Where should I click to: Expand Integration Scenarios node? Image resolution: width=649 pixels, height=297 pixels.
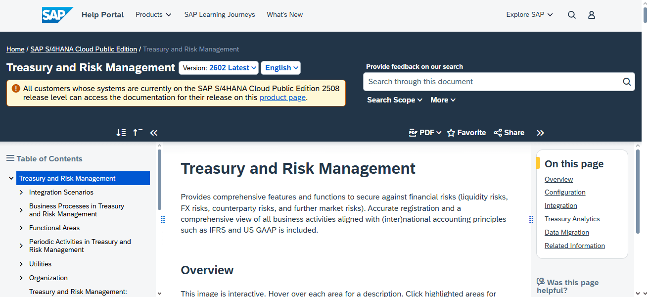[21, 192]
